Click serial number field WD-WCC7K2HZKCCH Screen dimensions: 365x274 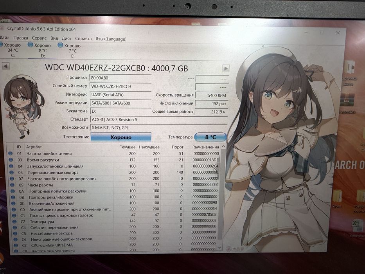click(120, 87)
